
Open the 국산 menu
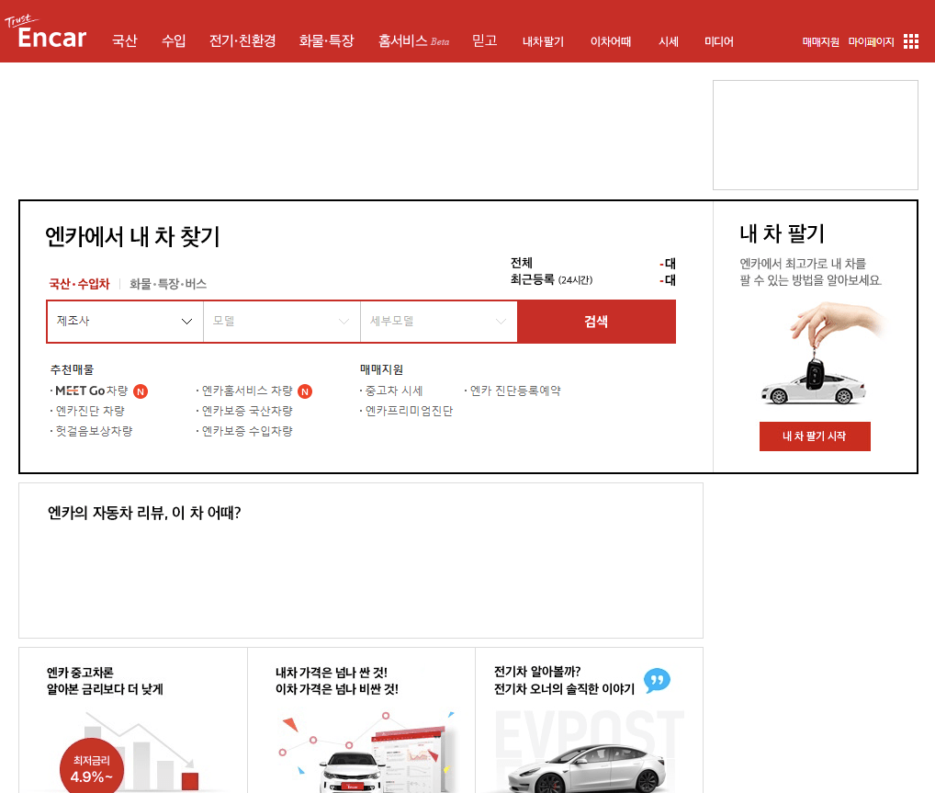pyautogui.click(x=125, y=40)
